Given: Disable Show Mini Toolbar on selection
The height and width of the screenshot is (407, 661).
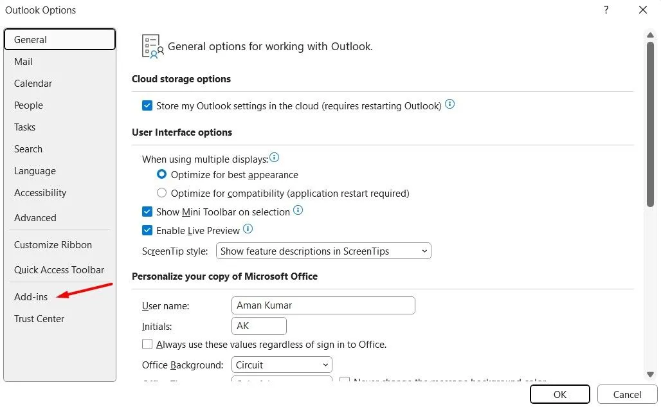Looking at the screenshot, I should coord(147,210).
